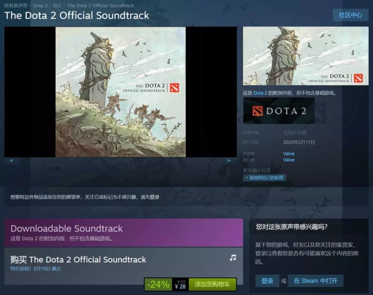The width and height of the screenshot is (373, 295).
Task: Click the 您对这张原声带感兴趣吗? heading
Action: pyautogui.click(x=292, y=227)
